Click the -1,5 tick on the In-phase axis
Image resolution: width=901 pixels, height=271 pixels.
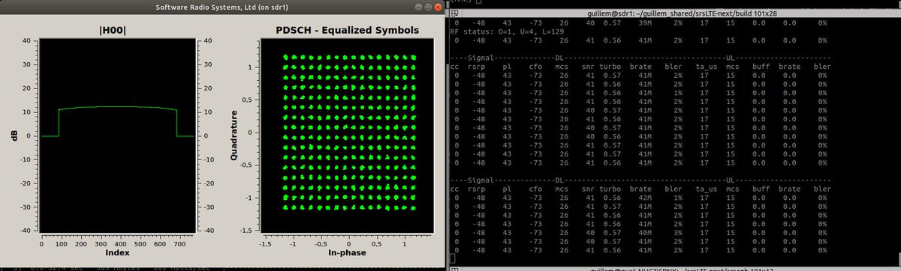[x=265, y=243]
